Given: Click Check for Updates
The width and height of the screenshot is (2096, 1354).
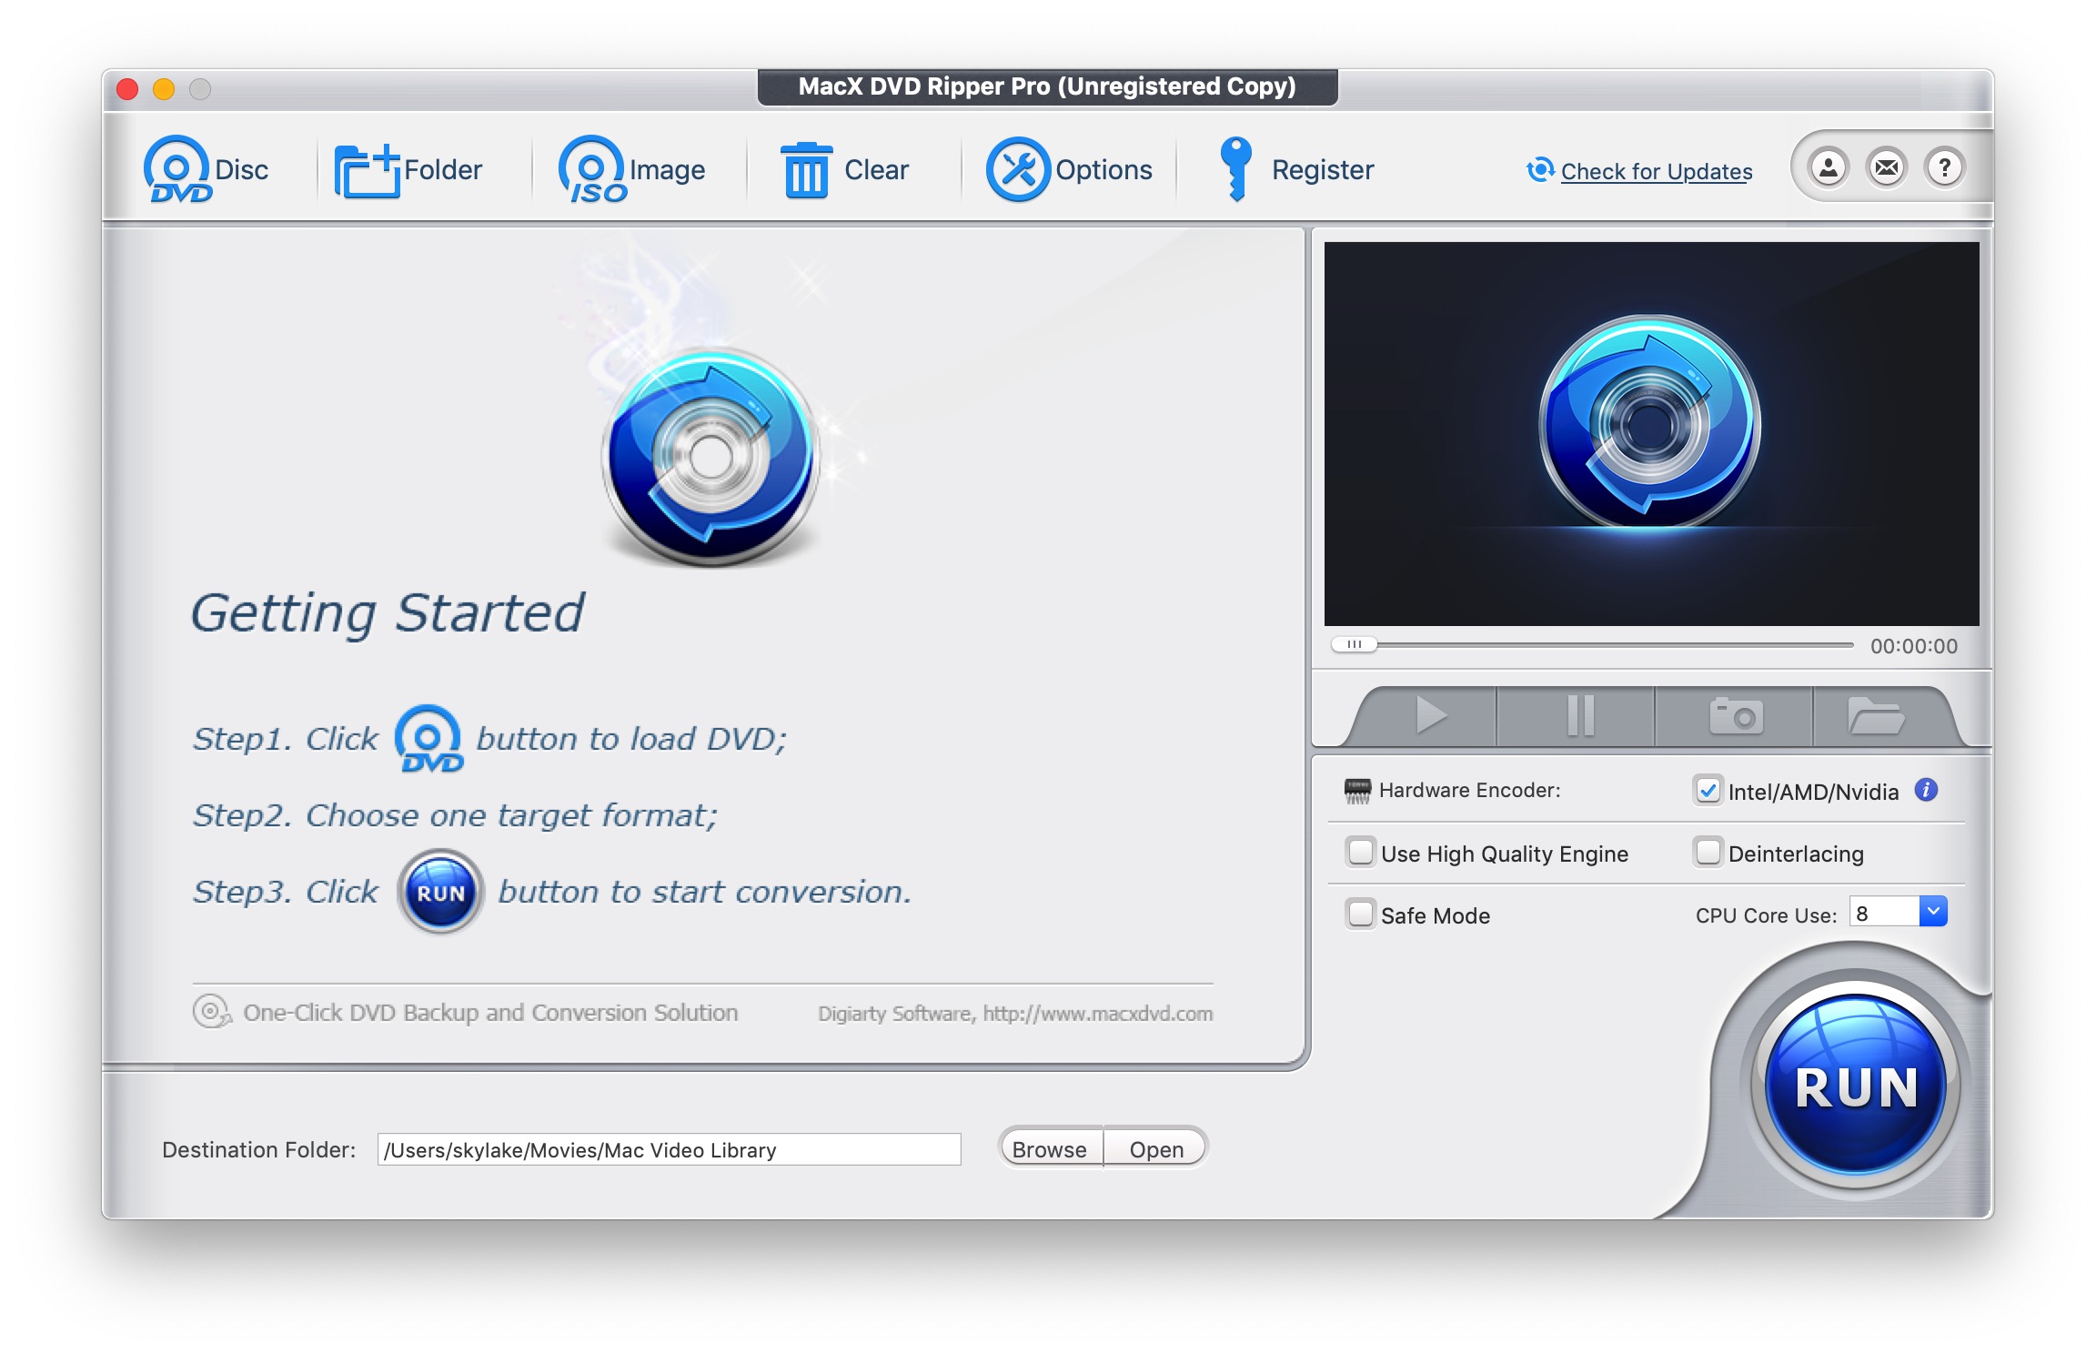Looking at the screenshot, I should [x=1656, y=172].
